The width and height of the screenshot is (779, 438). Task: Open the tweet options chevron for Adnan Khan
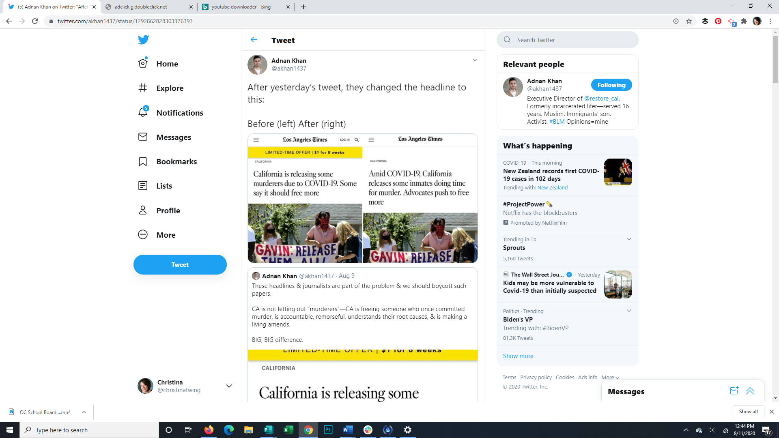(475, 60)
